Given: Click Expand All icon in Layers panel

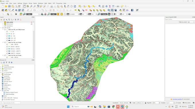Looking at the screenshot, I should 15,20.
